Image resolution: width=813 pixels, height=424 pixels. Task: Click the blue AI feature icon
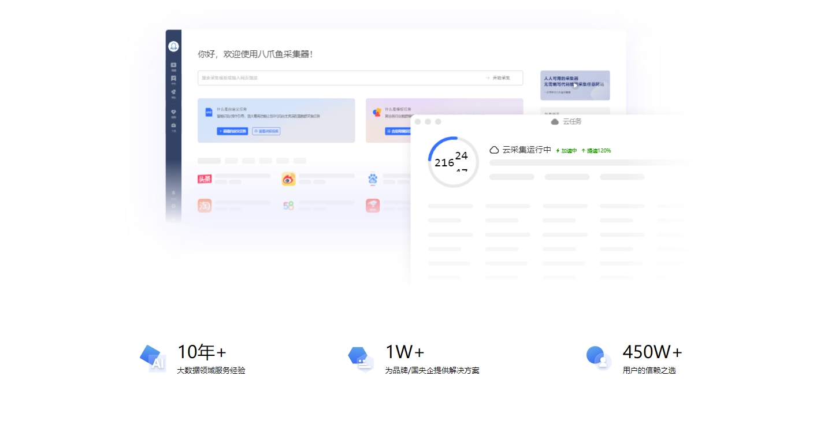[153, 358]
